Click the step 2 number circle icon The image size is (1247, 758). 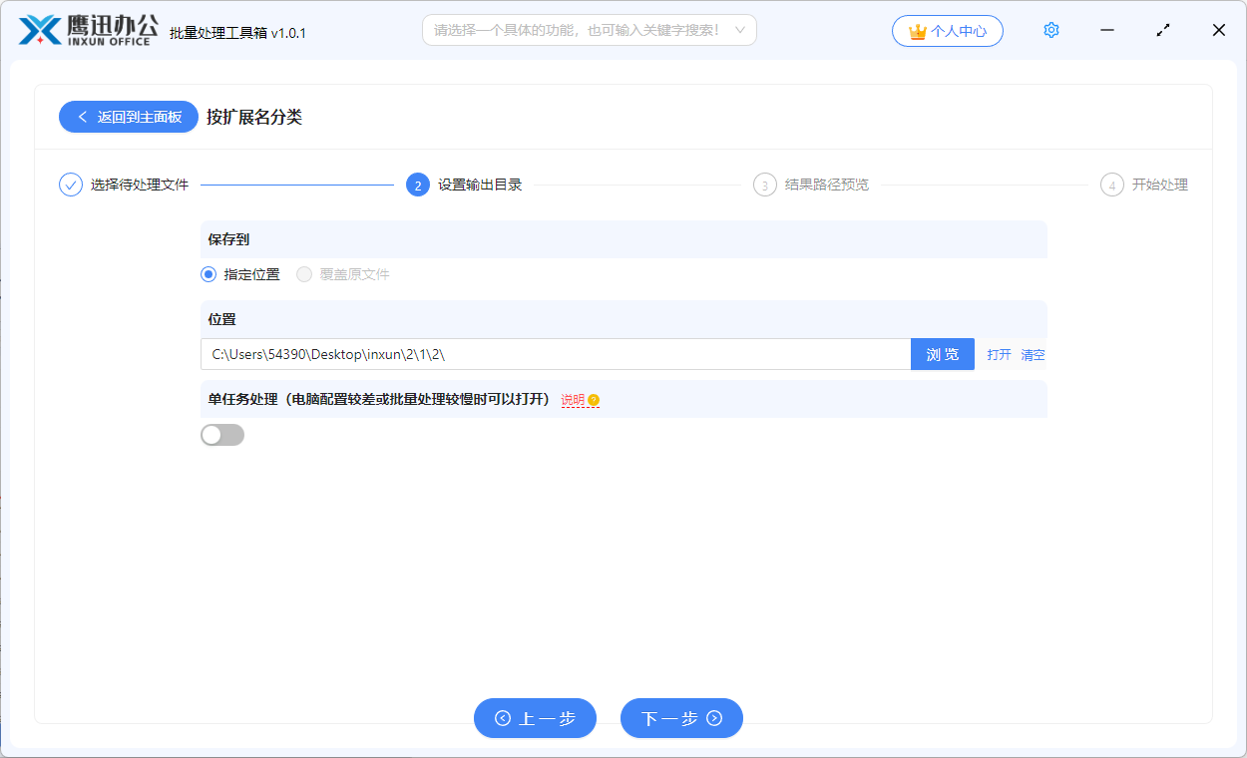[418, 185]
